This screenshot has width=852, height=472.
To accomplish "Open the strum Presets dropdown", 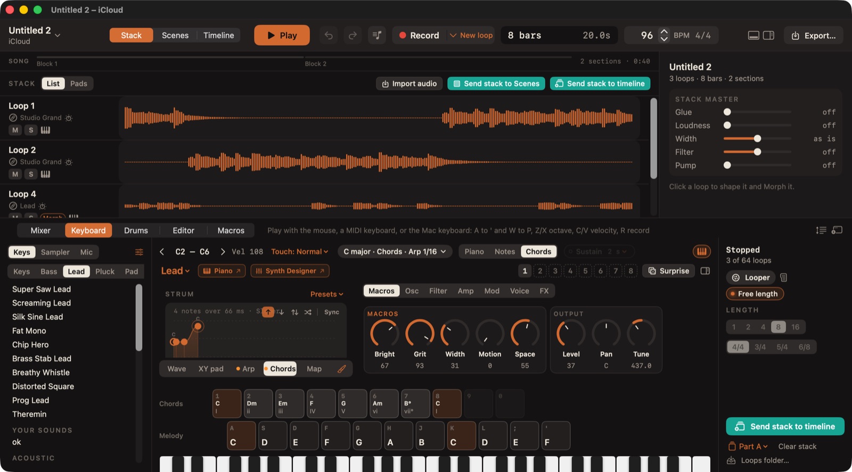I will coord(327,294).
